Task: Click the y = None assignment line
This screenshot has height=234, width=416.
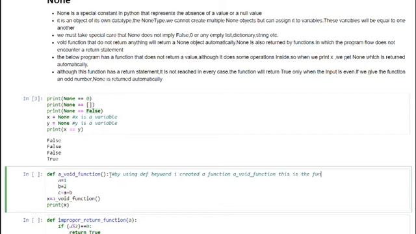Action: pyautogui.click(x=82, y=123)
